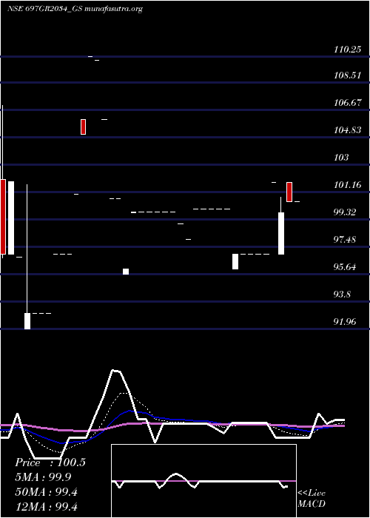The width and height of the screenshot is (370, 518).
Task: Click the 101.16 price level label
Action: (347, 185)
